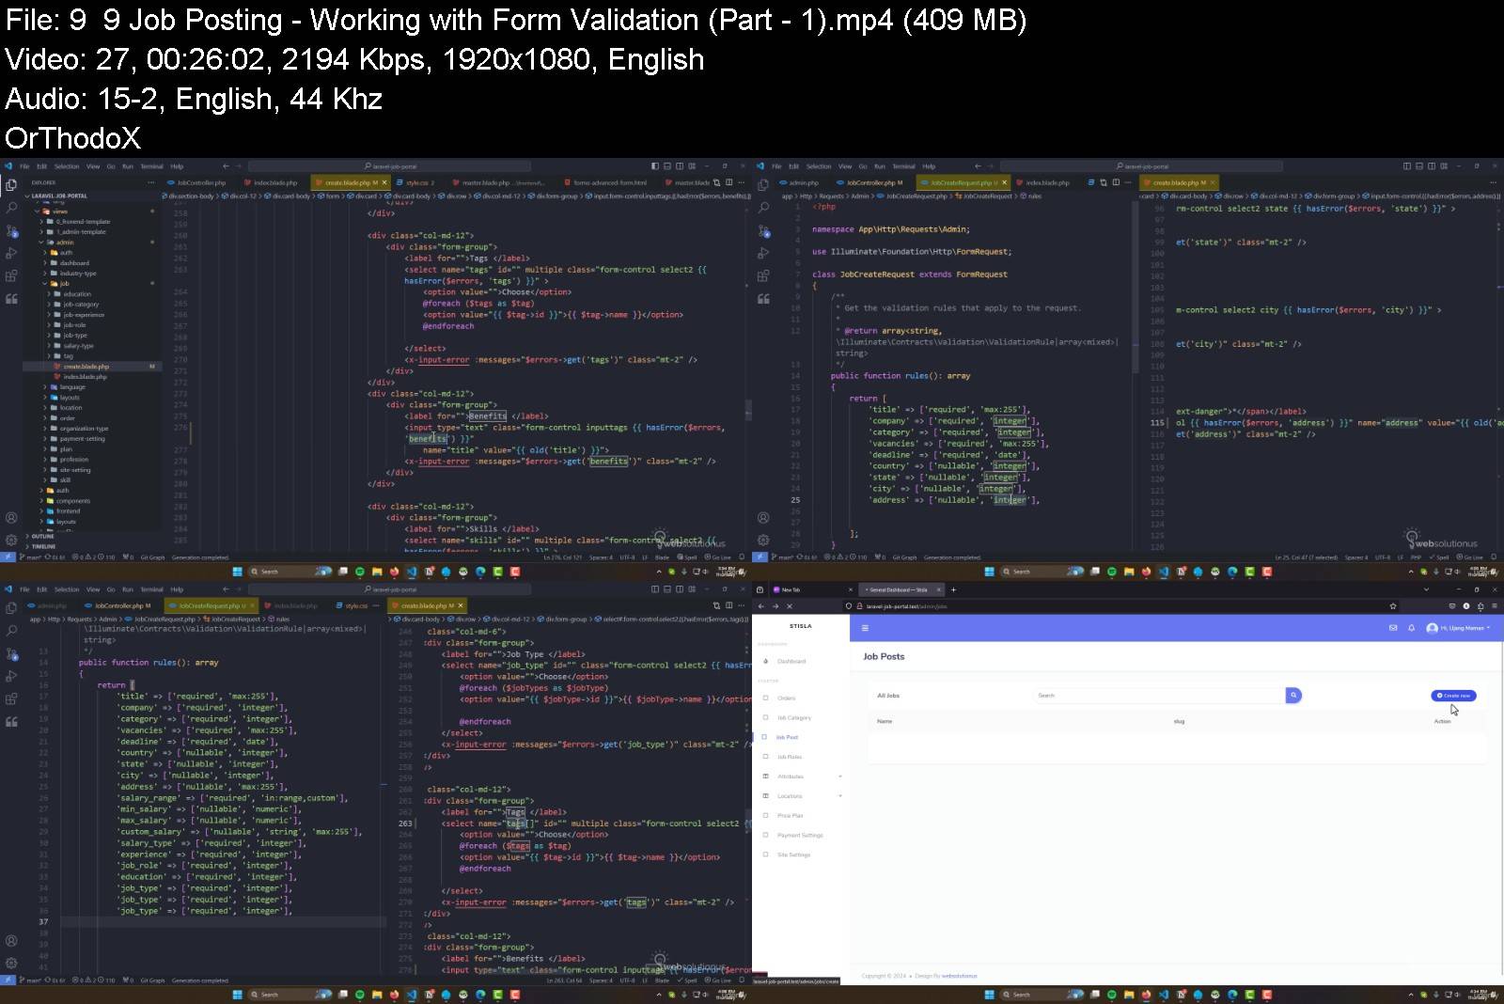Open Explorer view in top-left VS Code frame
The height and width of the screenshot is (1004, 1504).
tap(11, 185)
